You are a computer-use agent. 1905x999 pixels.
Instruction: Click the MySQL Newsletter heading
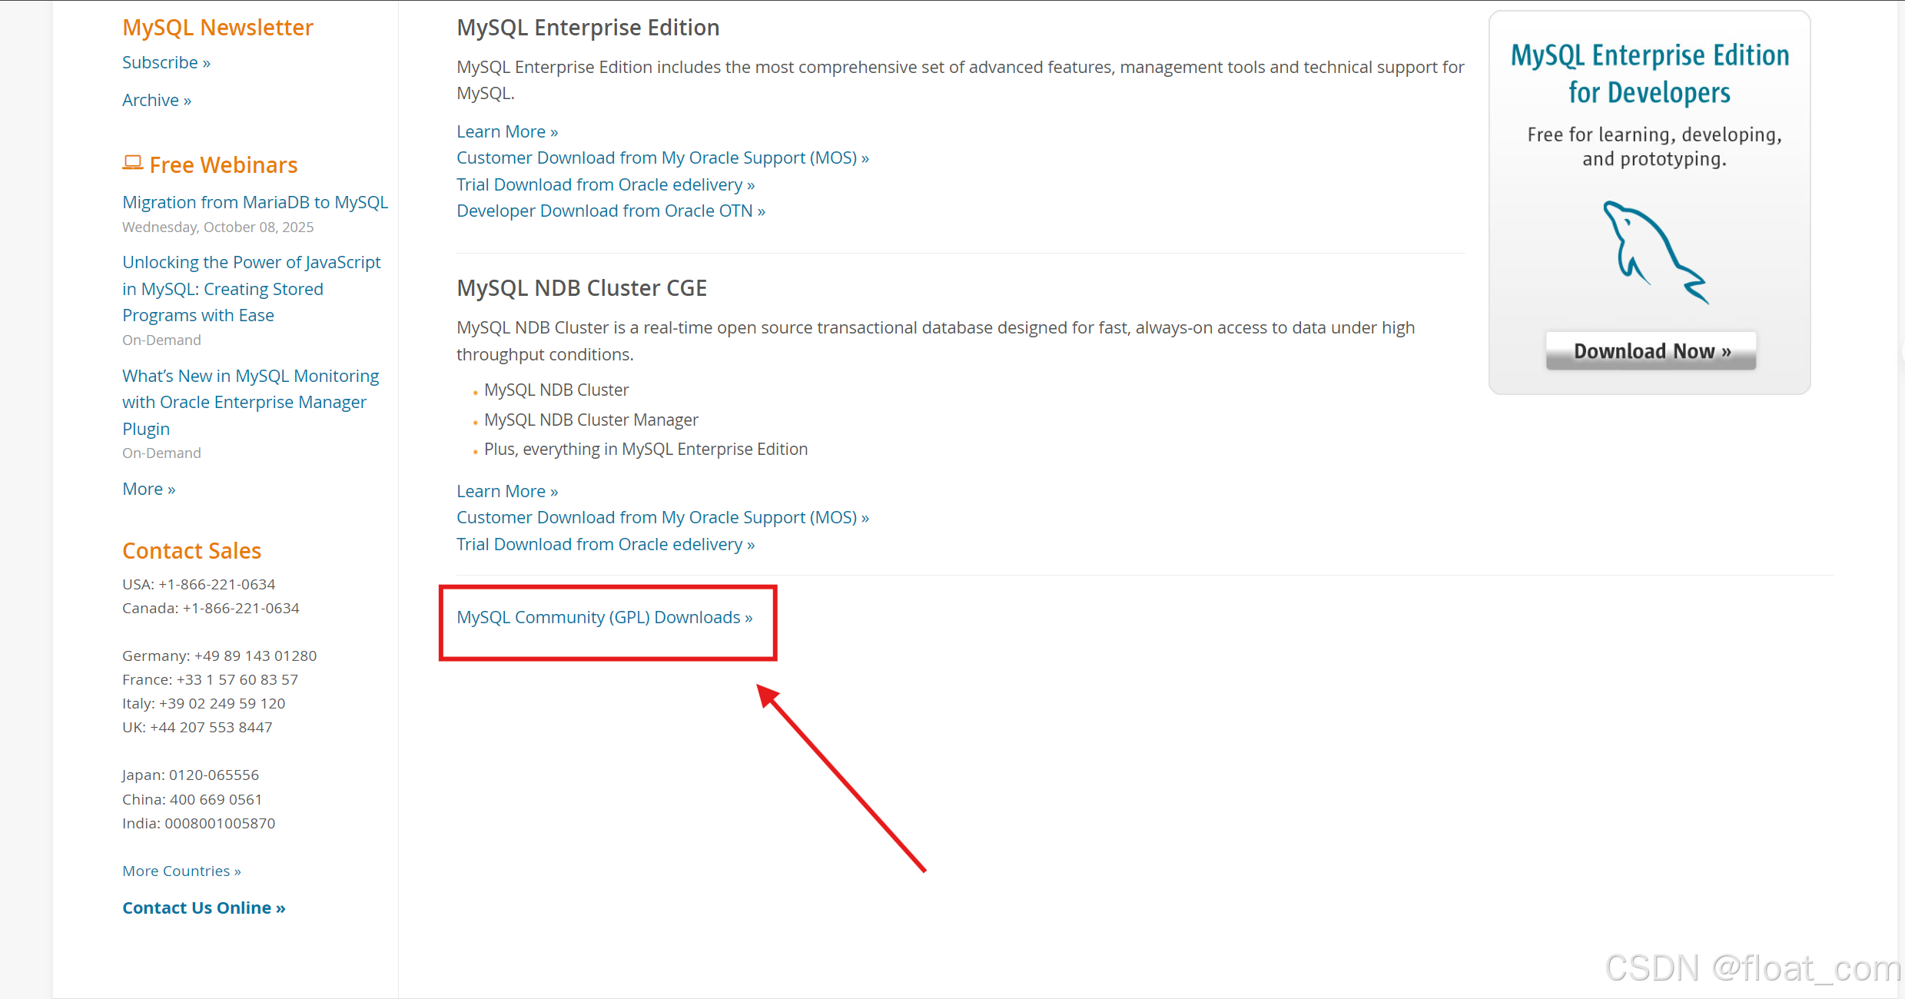coord(217,28)
